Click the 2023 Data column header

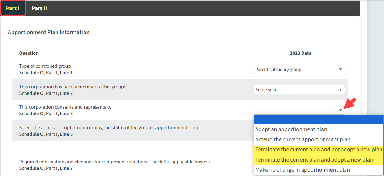point(300,53)
